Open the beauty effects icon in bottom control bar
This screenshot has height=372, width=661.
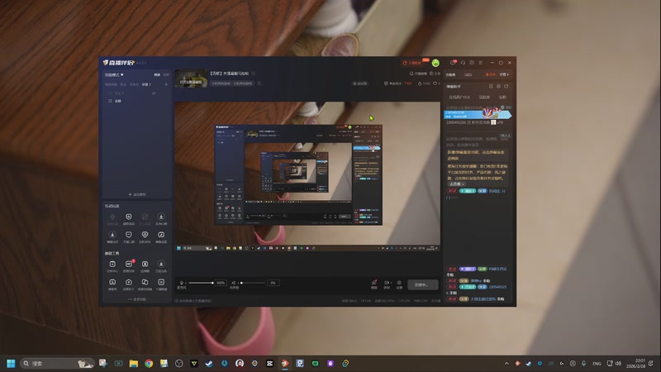(374, 284)
